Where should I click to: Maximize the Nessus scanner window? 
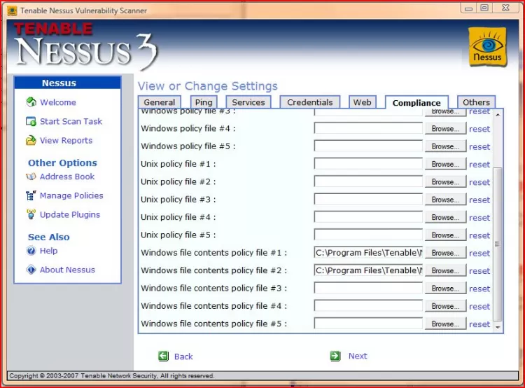pyautogui.click(x=484, y=8)
